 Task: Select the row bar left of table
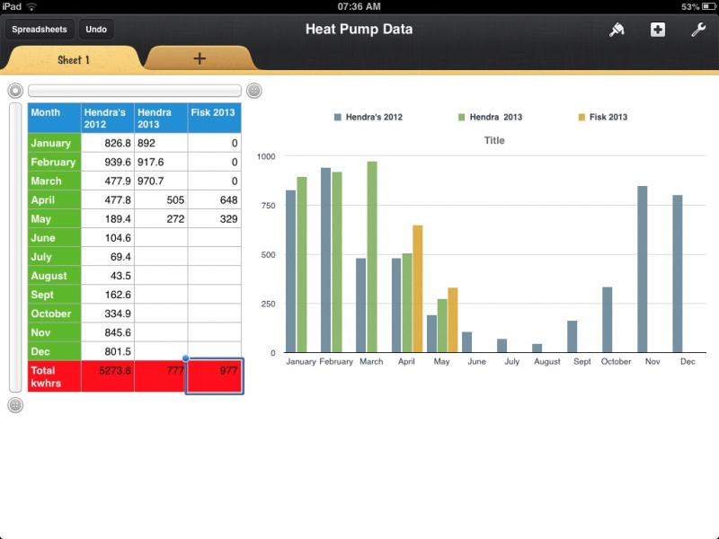(x=15, y=247)
